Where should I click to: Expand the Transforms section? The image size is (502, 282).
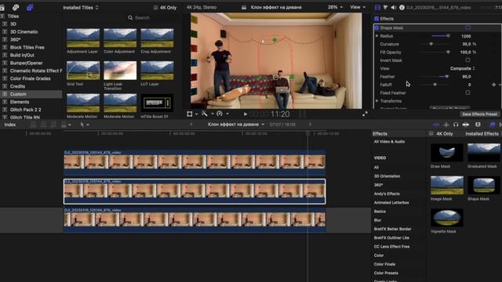pos(376,101)
